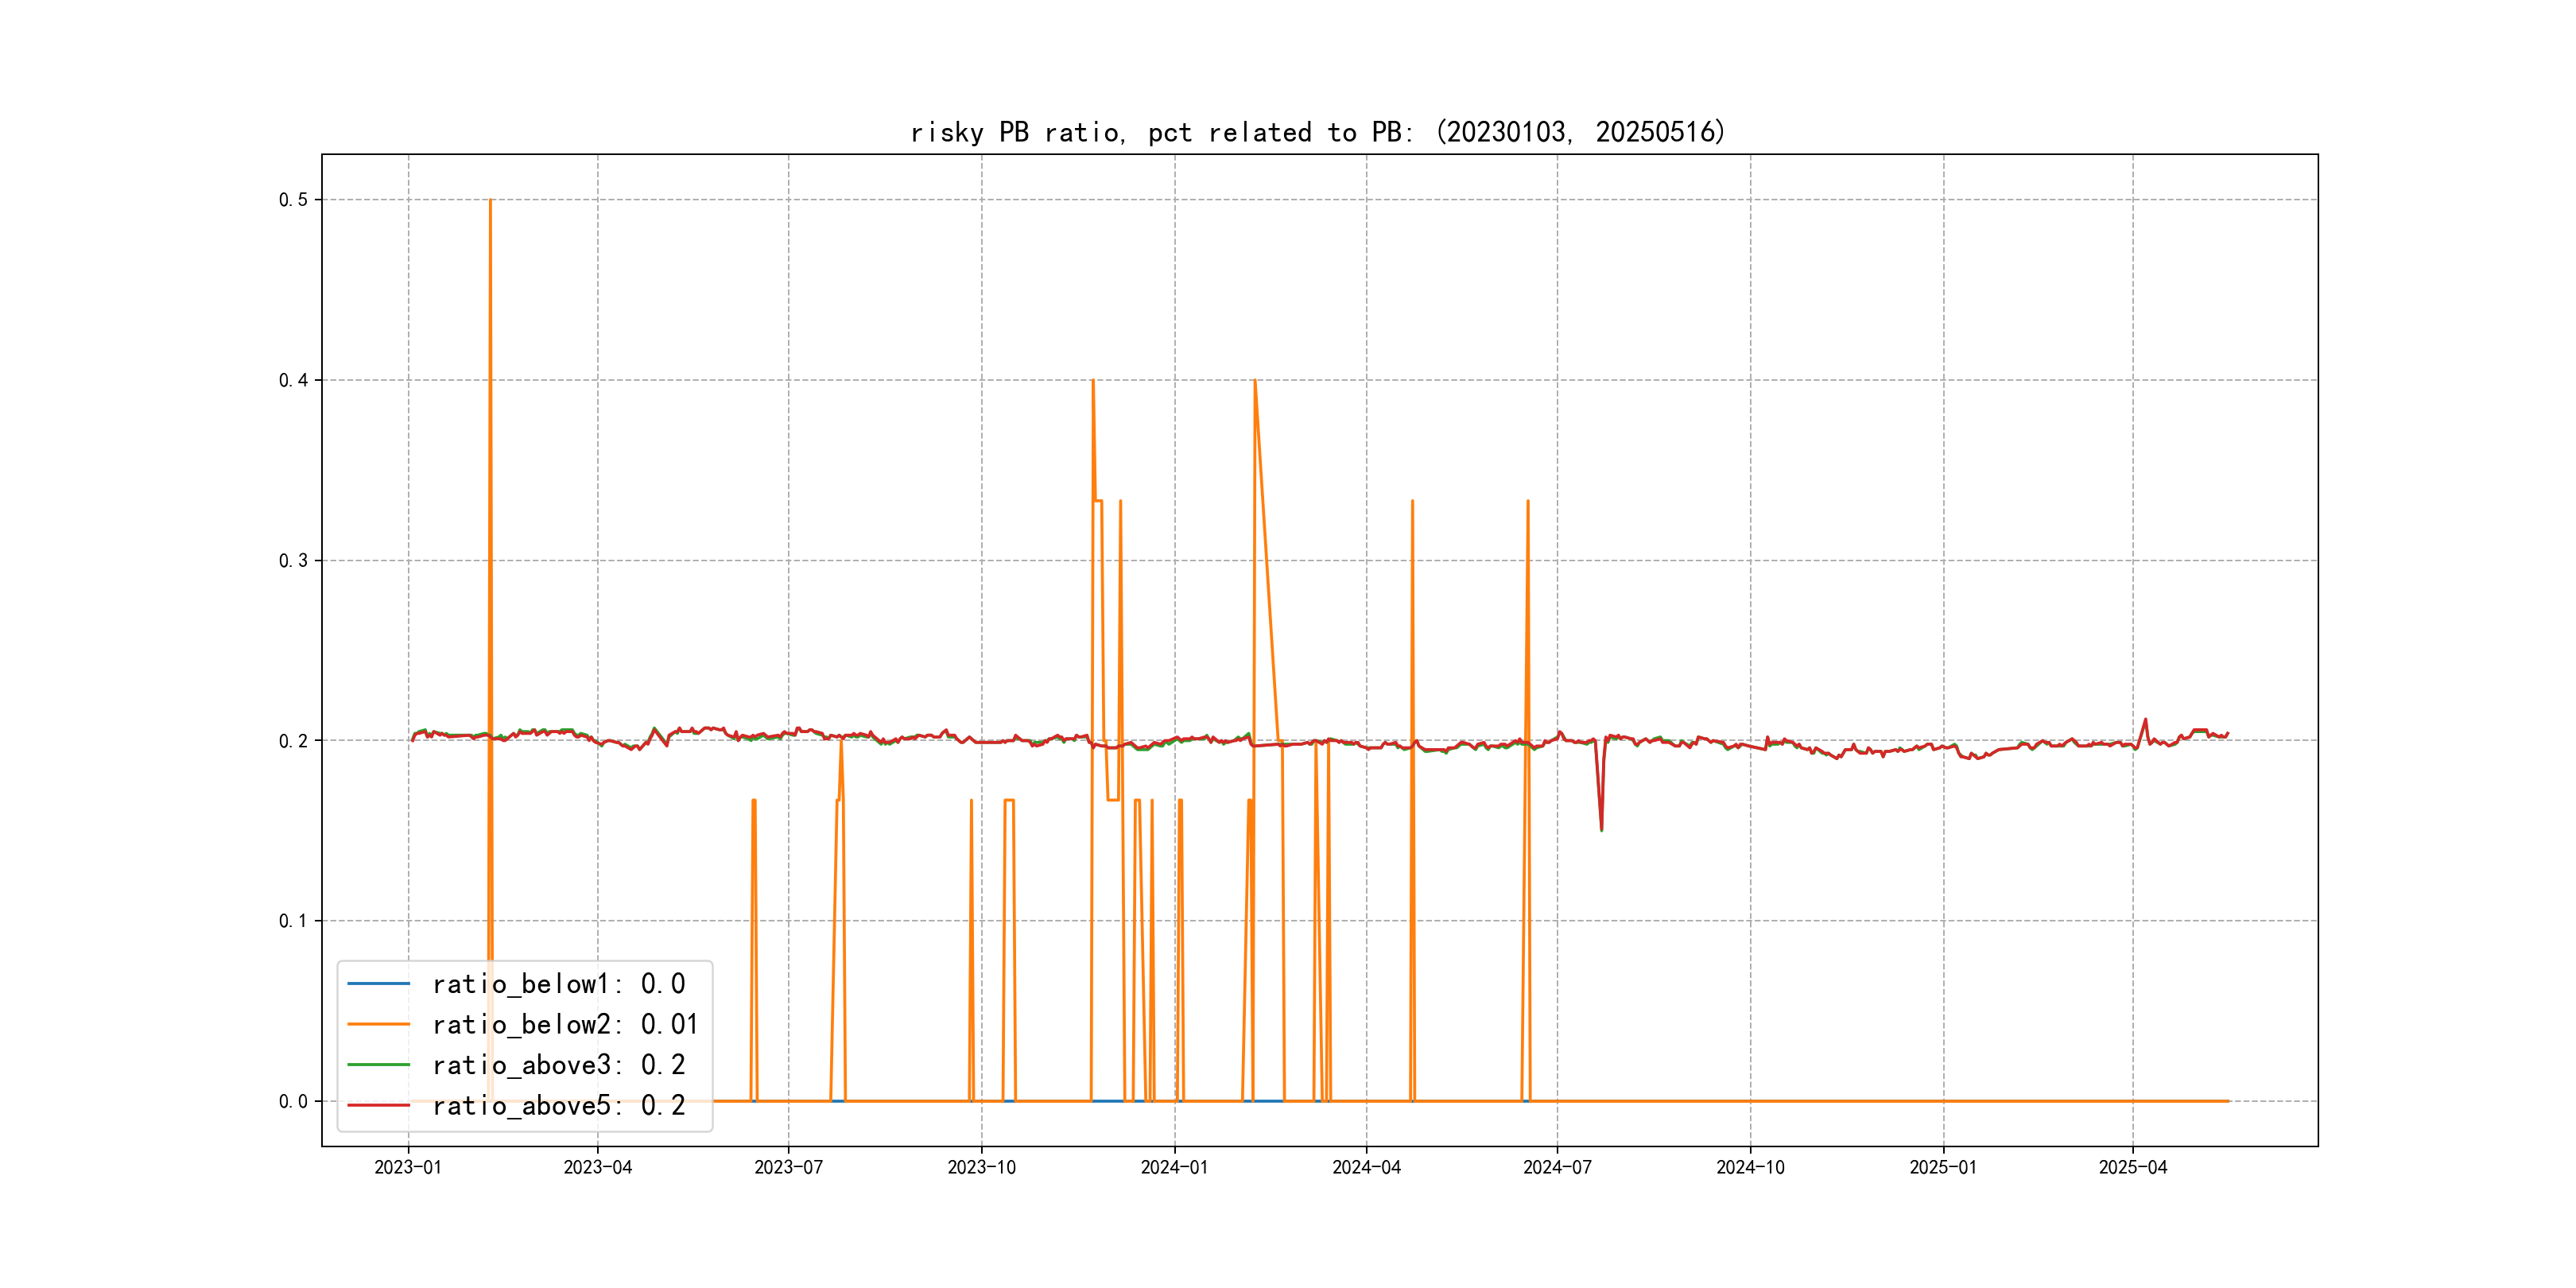
Task: Click the tallest orange spike peak at 0.5
Action: point(490,201)
